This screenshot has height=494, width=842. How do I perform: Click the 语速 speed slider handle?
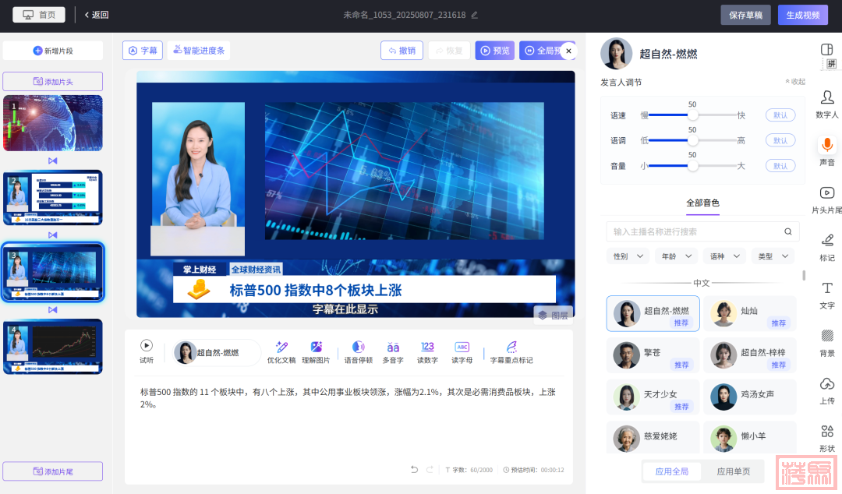pyautogui.click(x=692, y=115)
